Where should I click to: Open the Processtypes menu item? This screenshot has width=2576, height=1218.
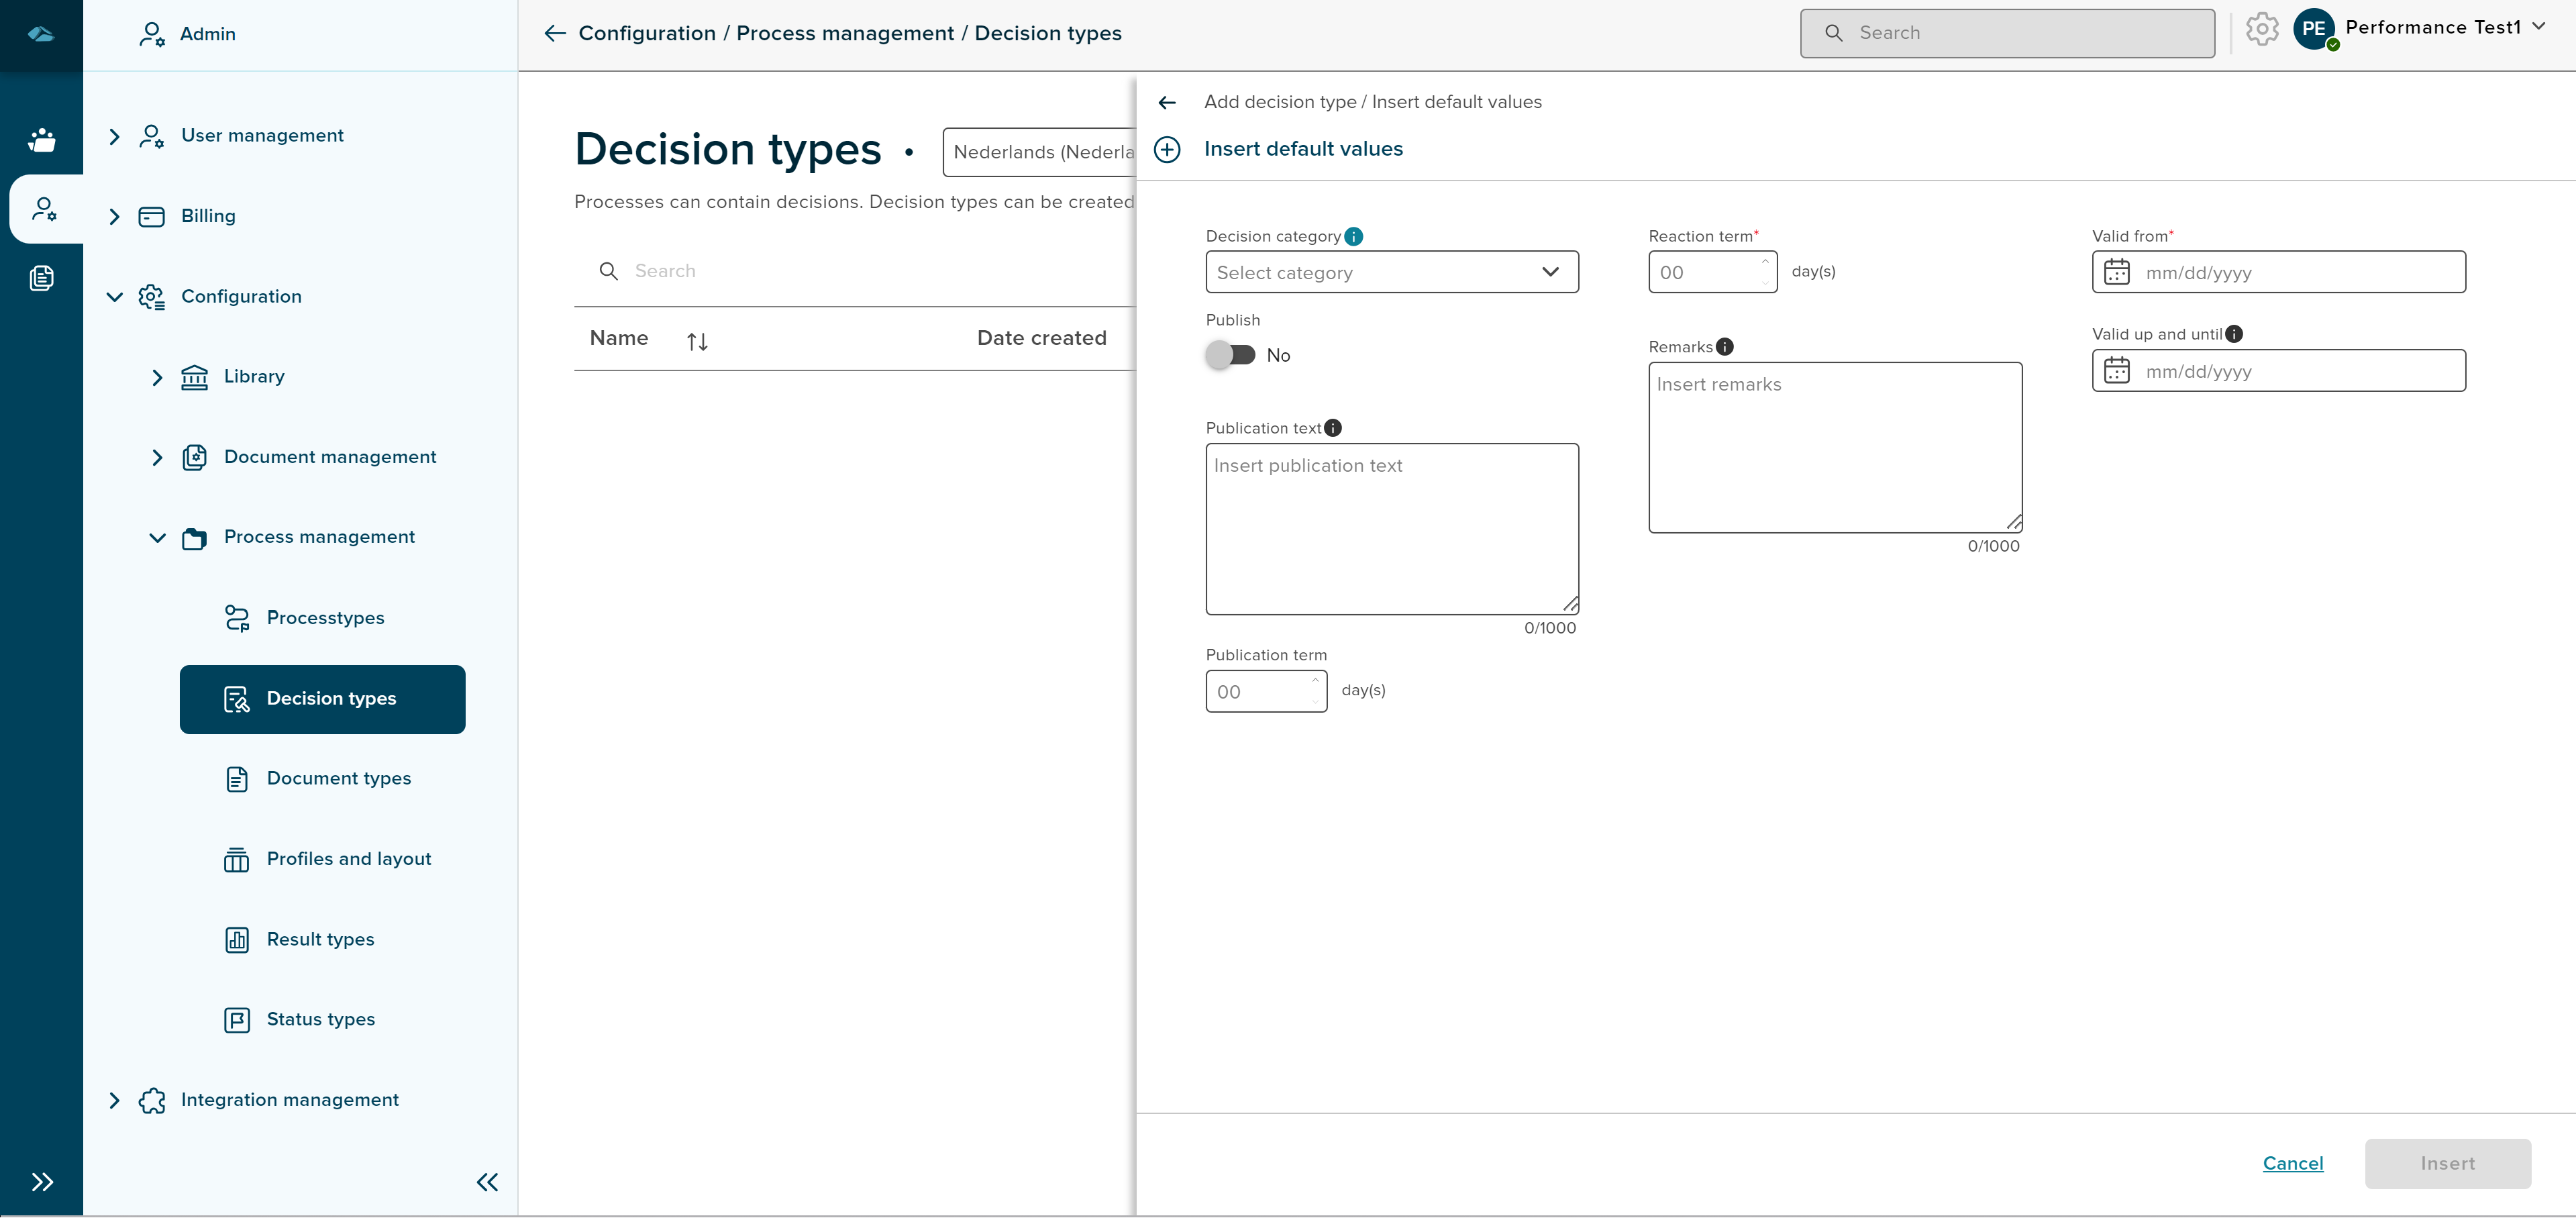point(325,618)
